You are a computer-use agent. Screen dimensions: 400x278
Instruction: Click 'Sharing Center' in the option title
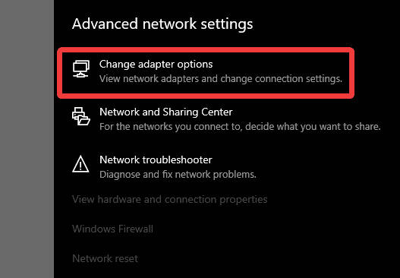197,112
